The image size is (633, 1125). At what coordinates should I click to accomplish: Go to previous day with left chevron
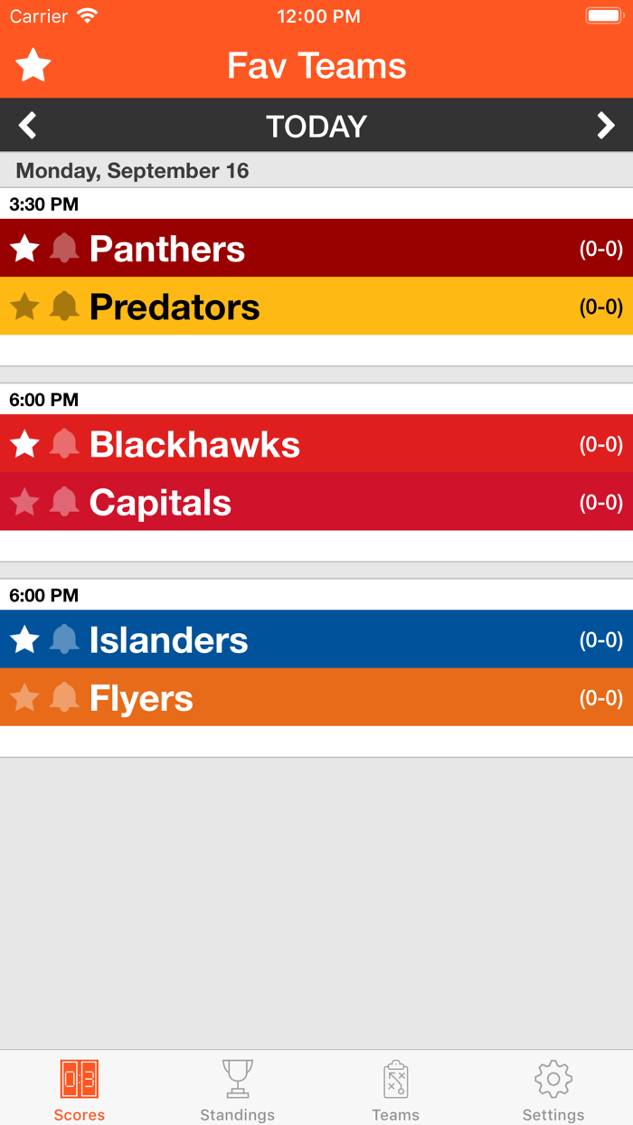[26, 125]
